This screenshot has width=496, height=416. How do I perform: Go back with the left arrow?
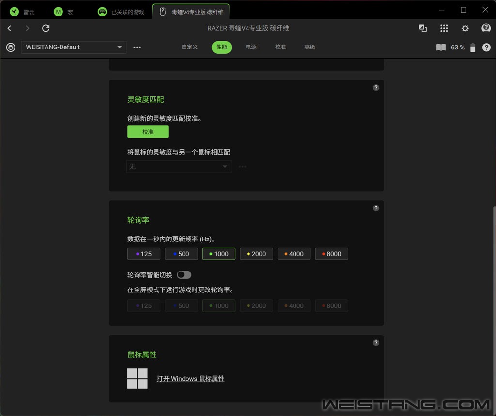coord(10,28)
